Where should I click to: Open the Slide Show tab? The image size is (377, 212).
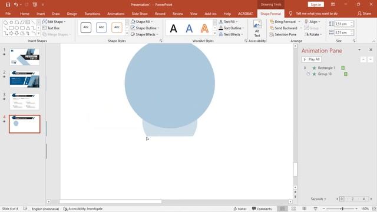pyautogui.click(x=140, y=14)
